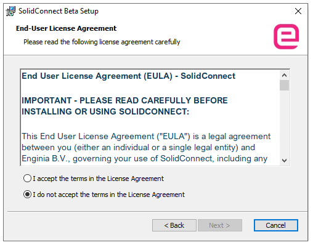Click the license scrollbar thumb
313x245 pixels.
point(284,86)
